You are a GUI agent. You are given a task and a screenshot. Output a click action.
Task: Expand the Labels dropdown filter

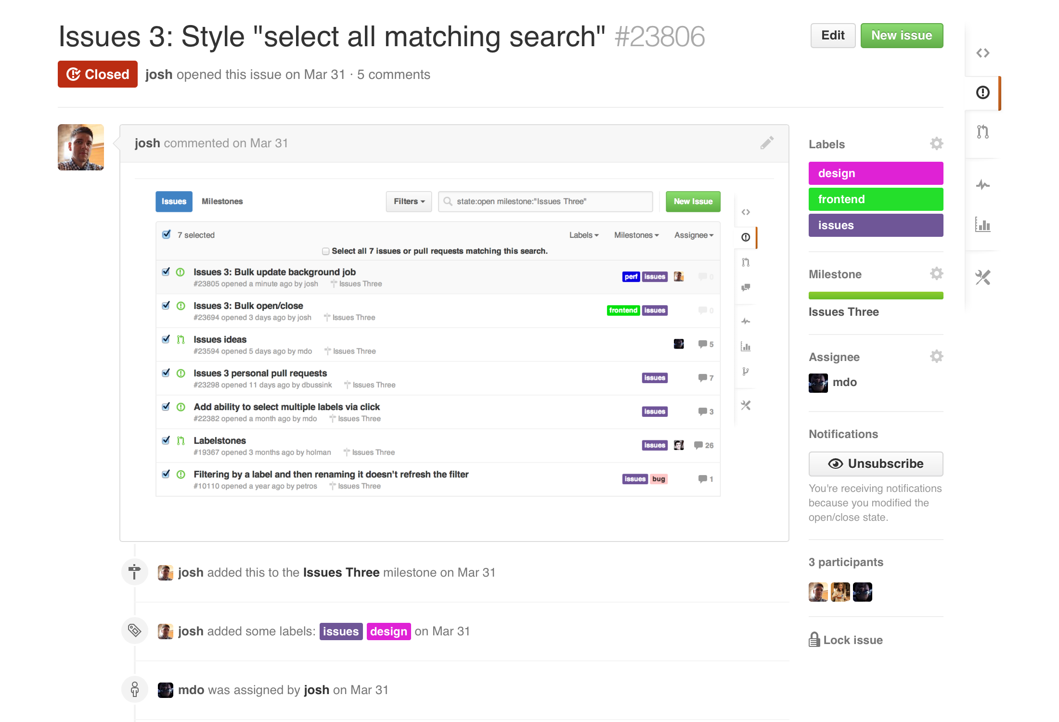(x=582, y=235)
